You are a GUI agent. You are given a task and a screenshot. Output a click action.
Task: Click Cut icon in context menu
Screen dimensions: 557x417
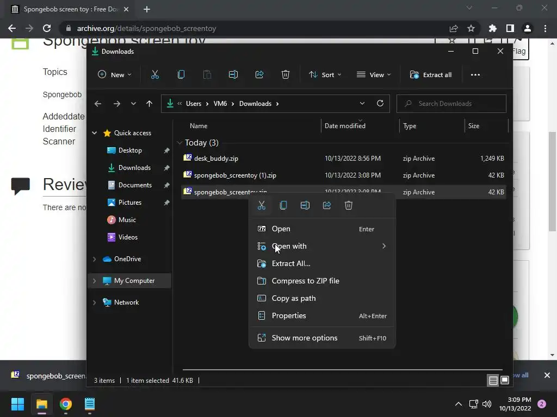coord(262,205)
